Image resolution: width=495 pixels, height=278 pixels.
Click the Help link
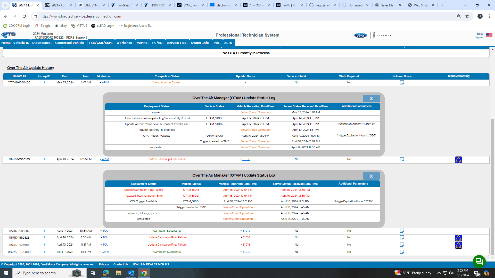[x=480, y=34]
